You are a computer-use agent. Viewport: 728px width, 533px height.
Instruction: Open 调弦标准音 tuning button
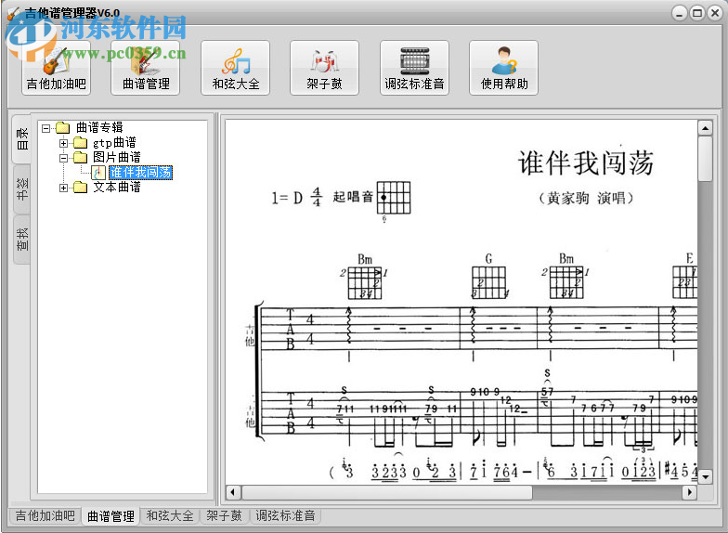coord(414,68)
